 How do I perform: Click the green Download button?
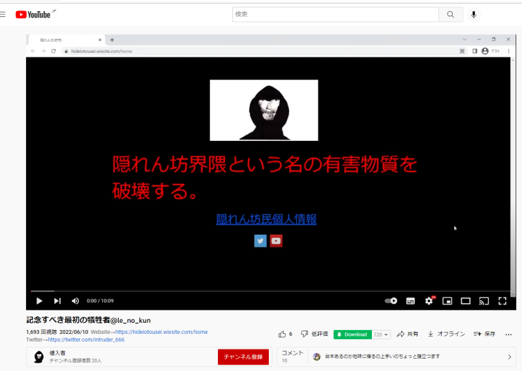click(x=352, y=334)
